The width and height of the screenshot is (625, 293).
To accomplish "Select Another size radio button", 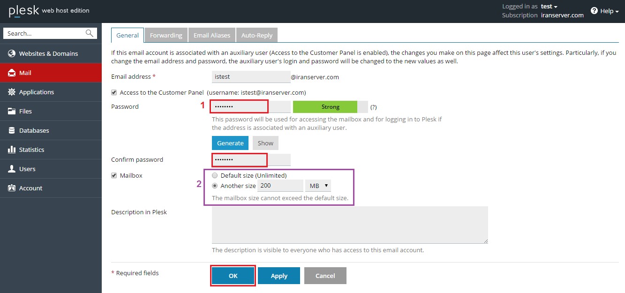I will coord(215,186).
